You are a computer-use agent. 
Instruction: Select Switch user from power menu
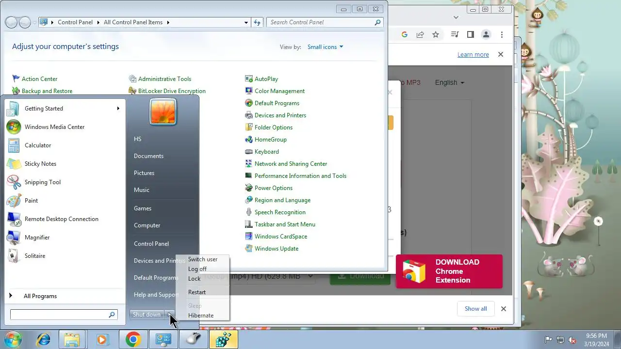coord(203,259)
